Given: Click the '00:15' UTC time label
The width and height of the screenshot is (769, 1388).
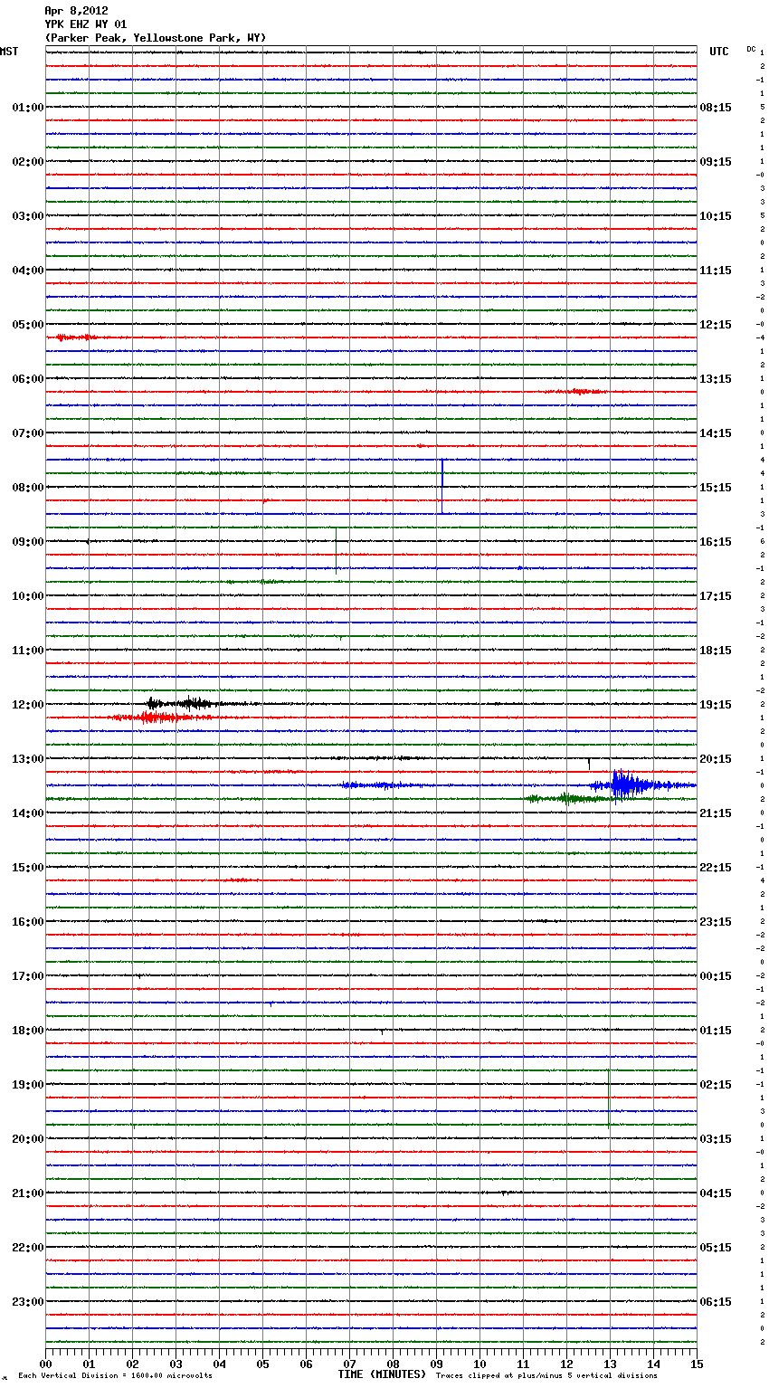Looking at the screenshot, I should click(716, 976).
